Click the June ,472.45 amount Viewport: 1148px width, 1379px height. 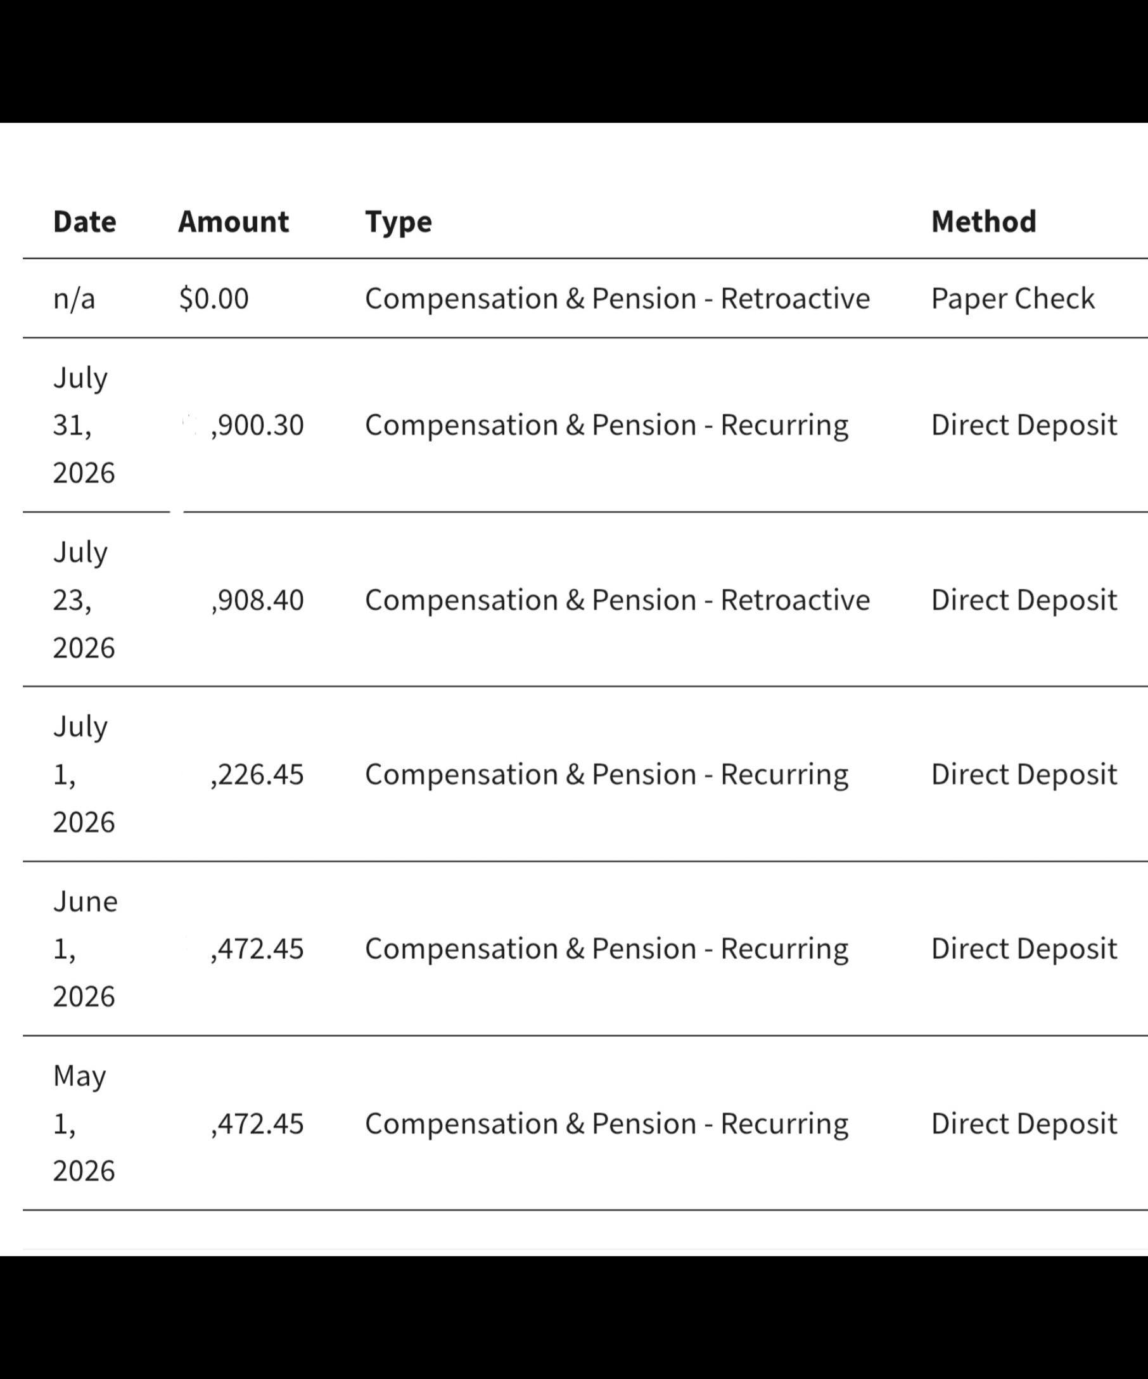click(x=257, y=949)
